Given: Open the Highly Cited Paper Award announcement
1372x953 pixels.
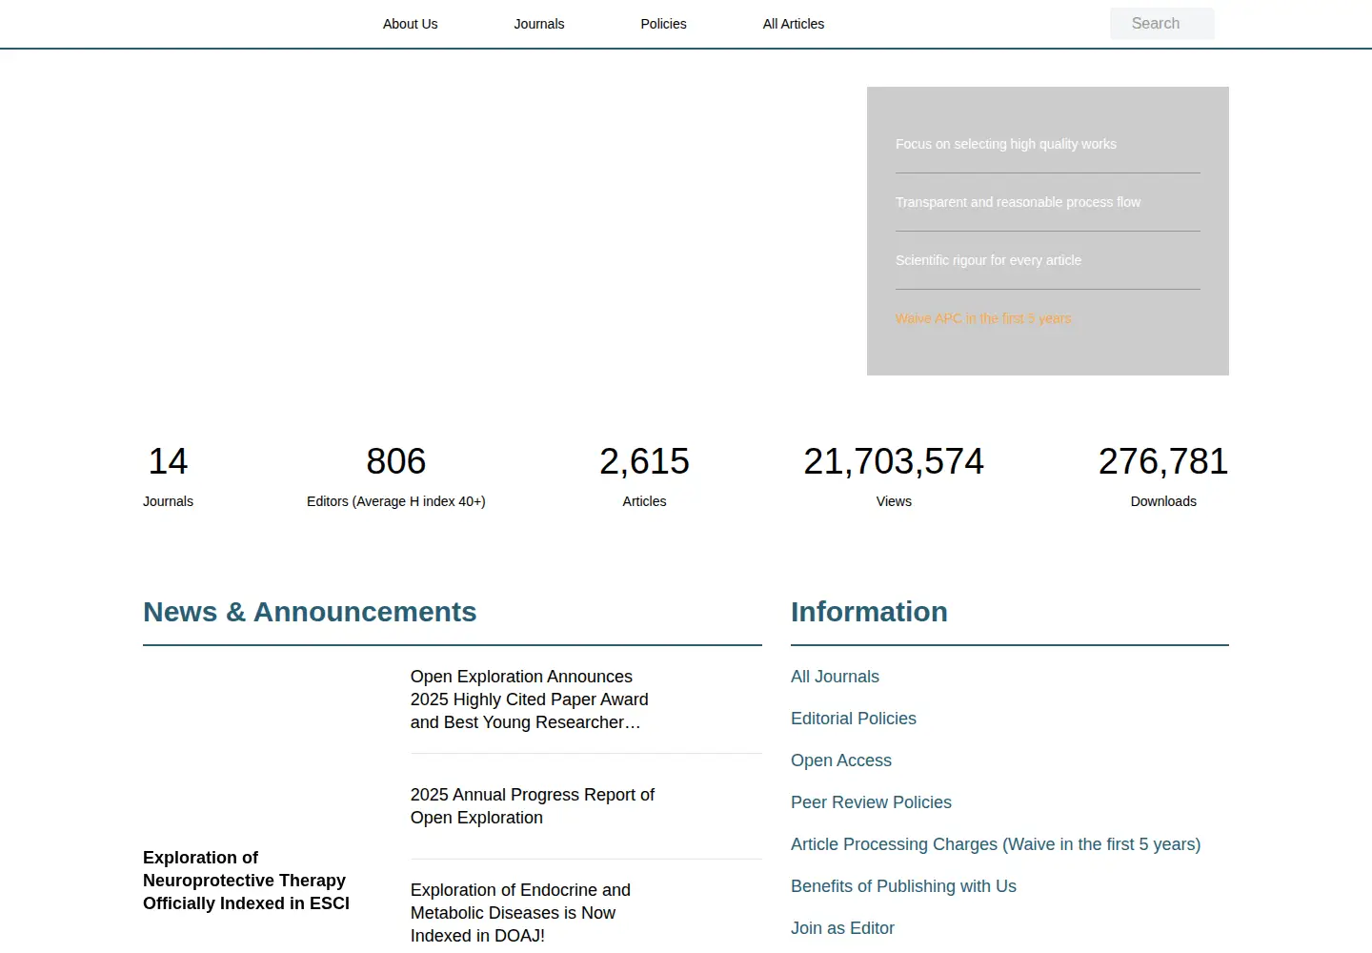Looking at the screenshot, I should click(530, 700).
